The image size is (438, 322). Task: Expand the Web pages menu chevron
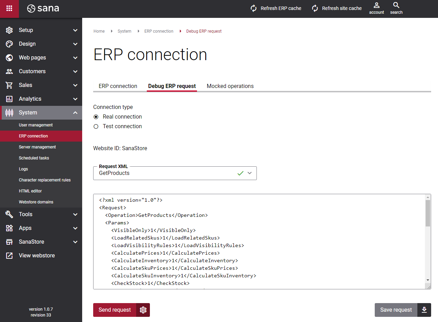[x=75, y=58]
